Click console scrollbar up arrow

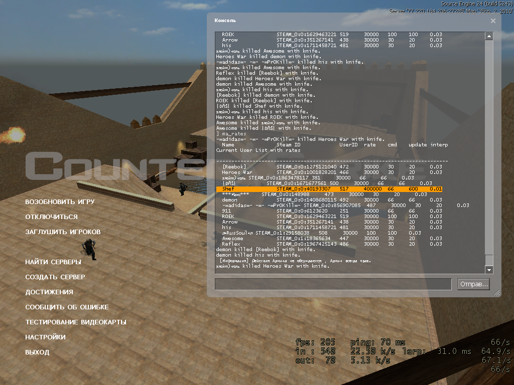pos(489,36)
